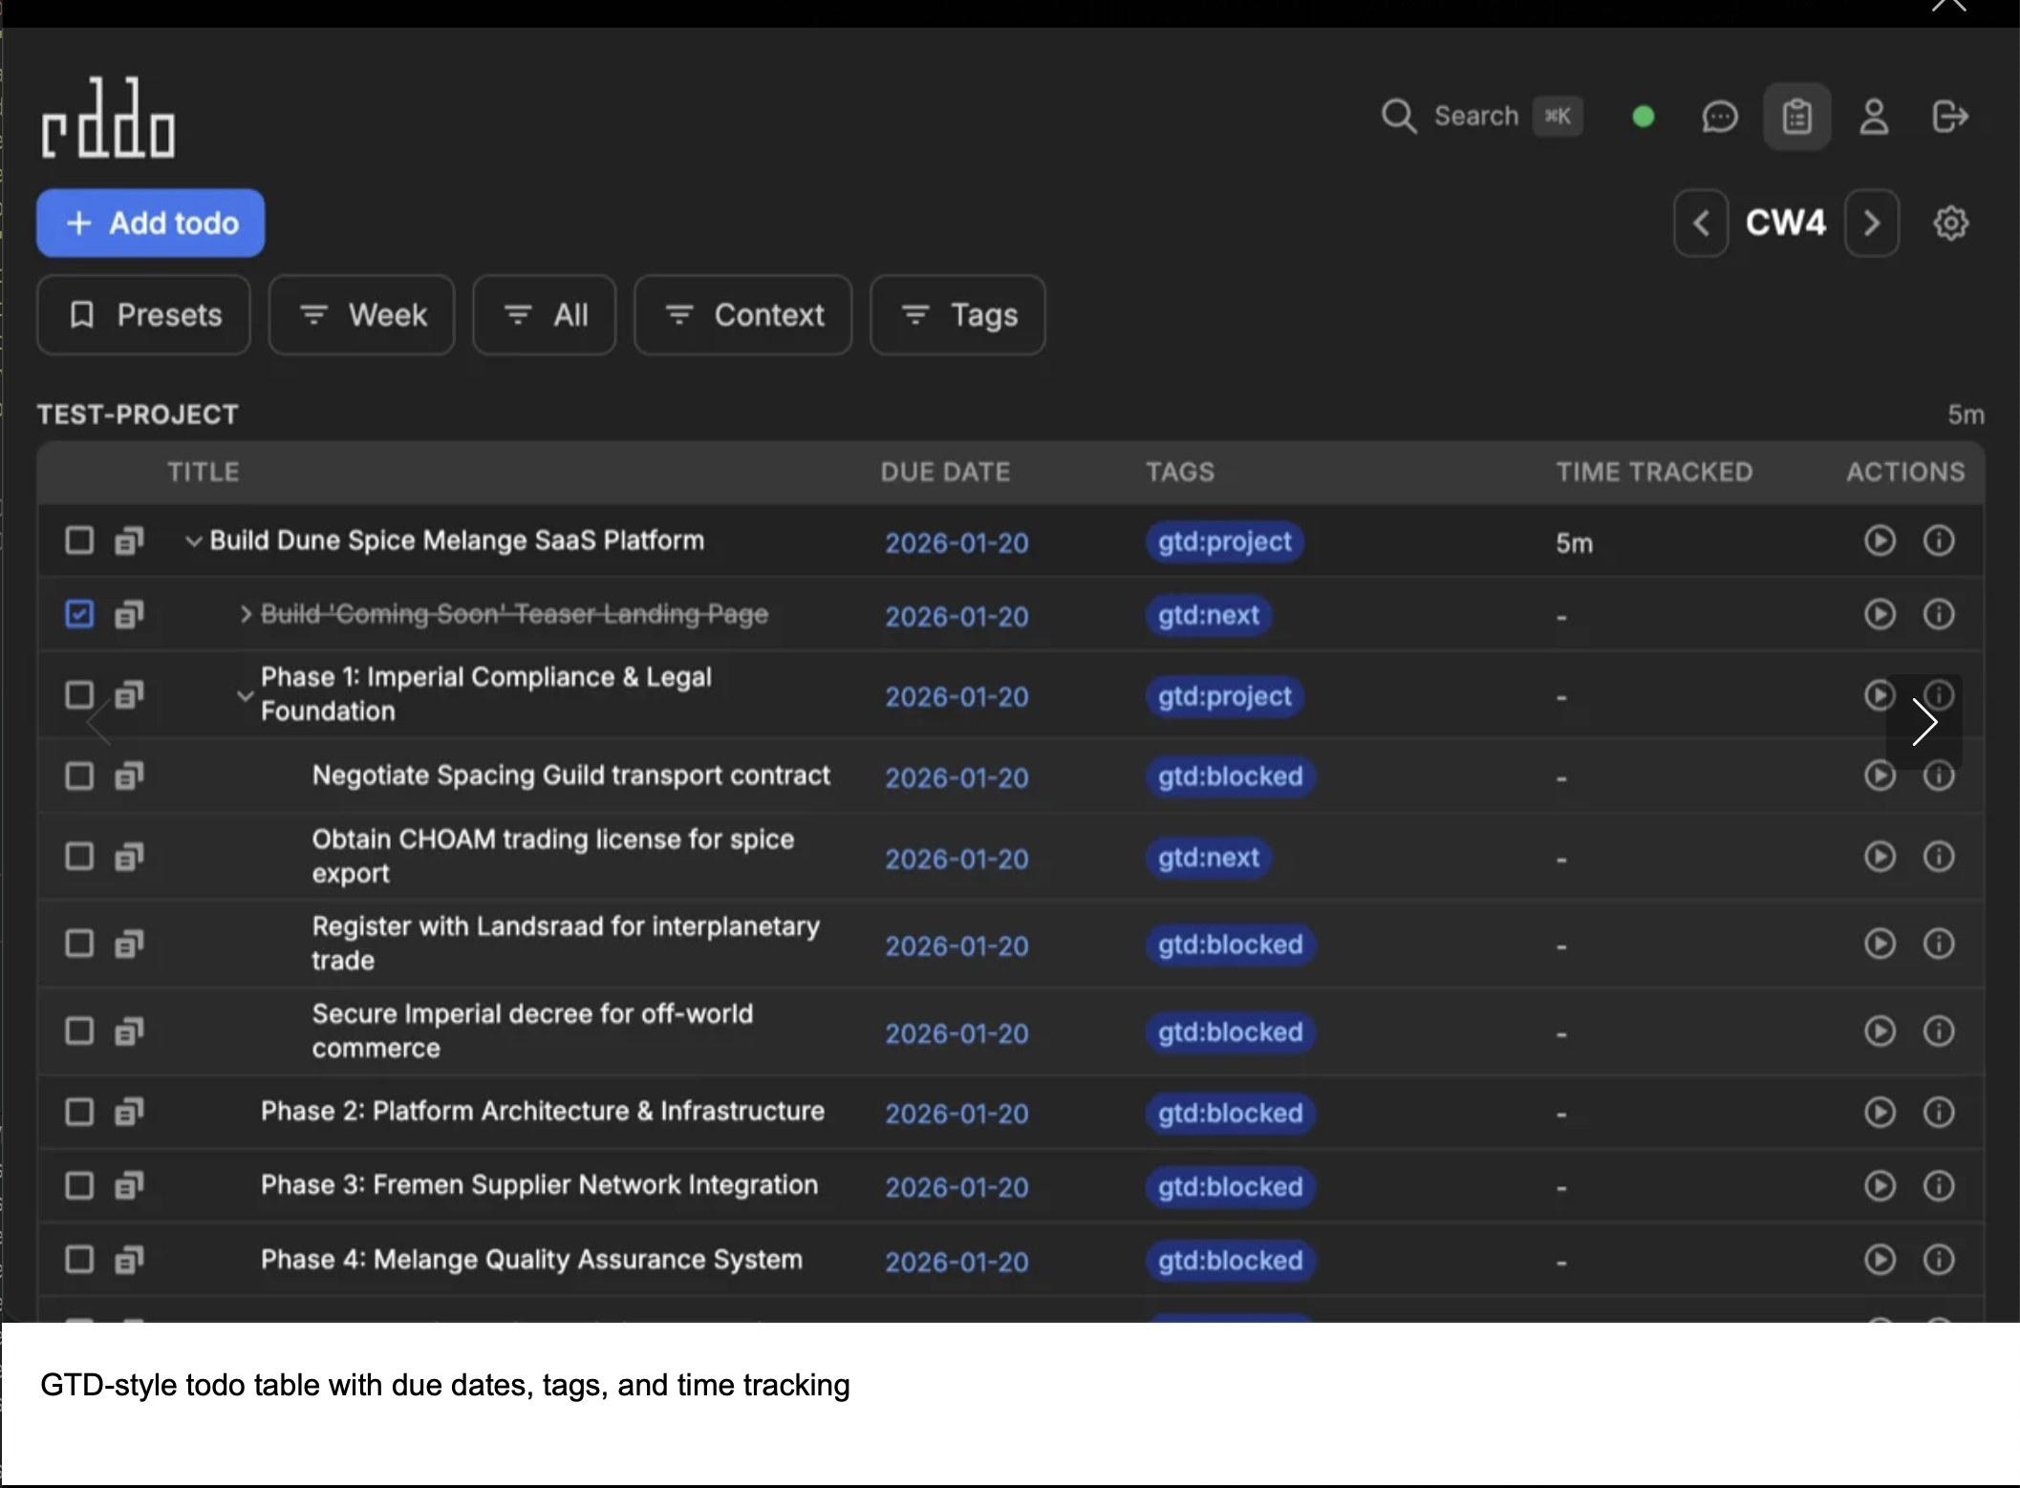Screen dimensions: 2020x1488
Task: Select the clipboard todo panel icon
Action: pos(1796,116)
